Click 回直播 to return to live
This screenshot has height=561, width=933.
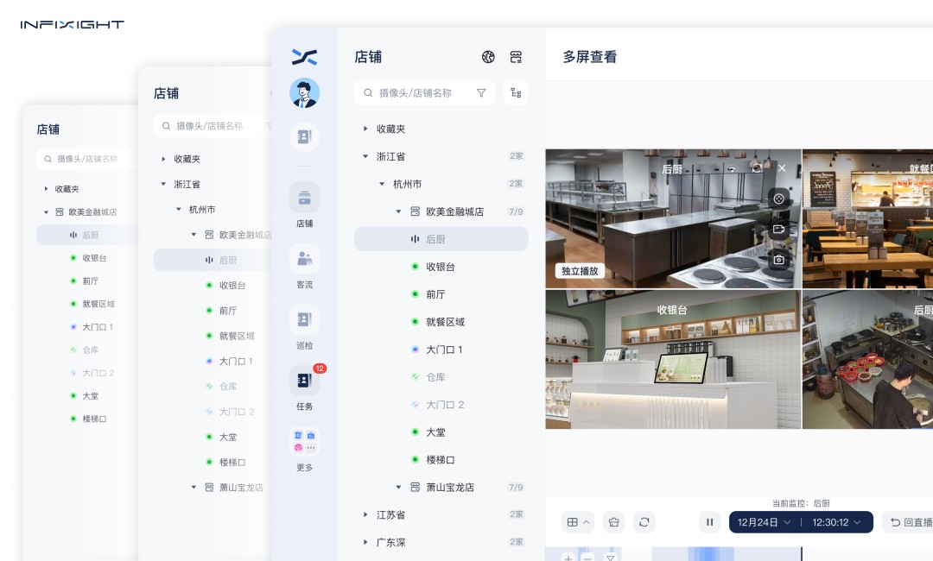point(911,522)
